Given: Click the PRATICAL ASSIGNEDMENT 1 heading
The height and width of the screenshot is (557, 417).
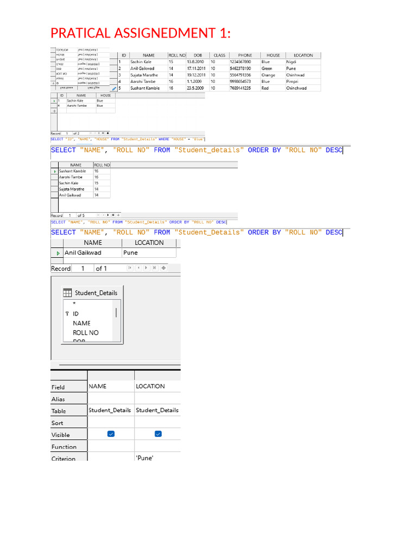Looking at the screenshot, I should tap(141, 33).
